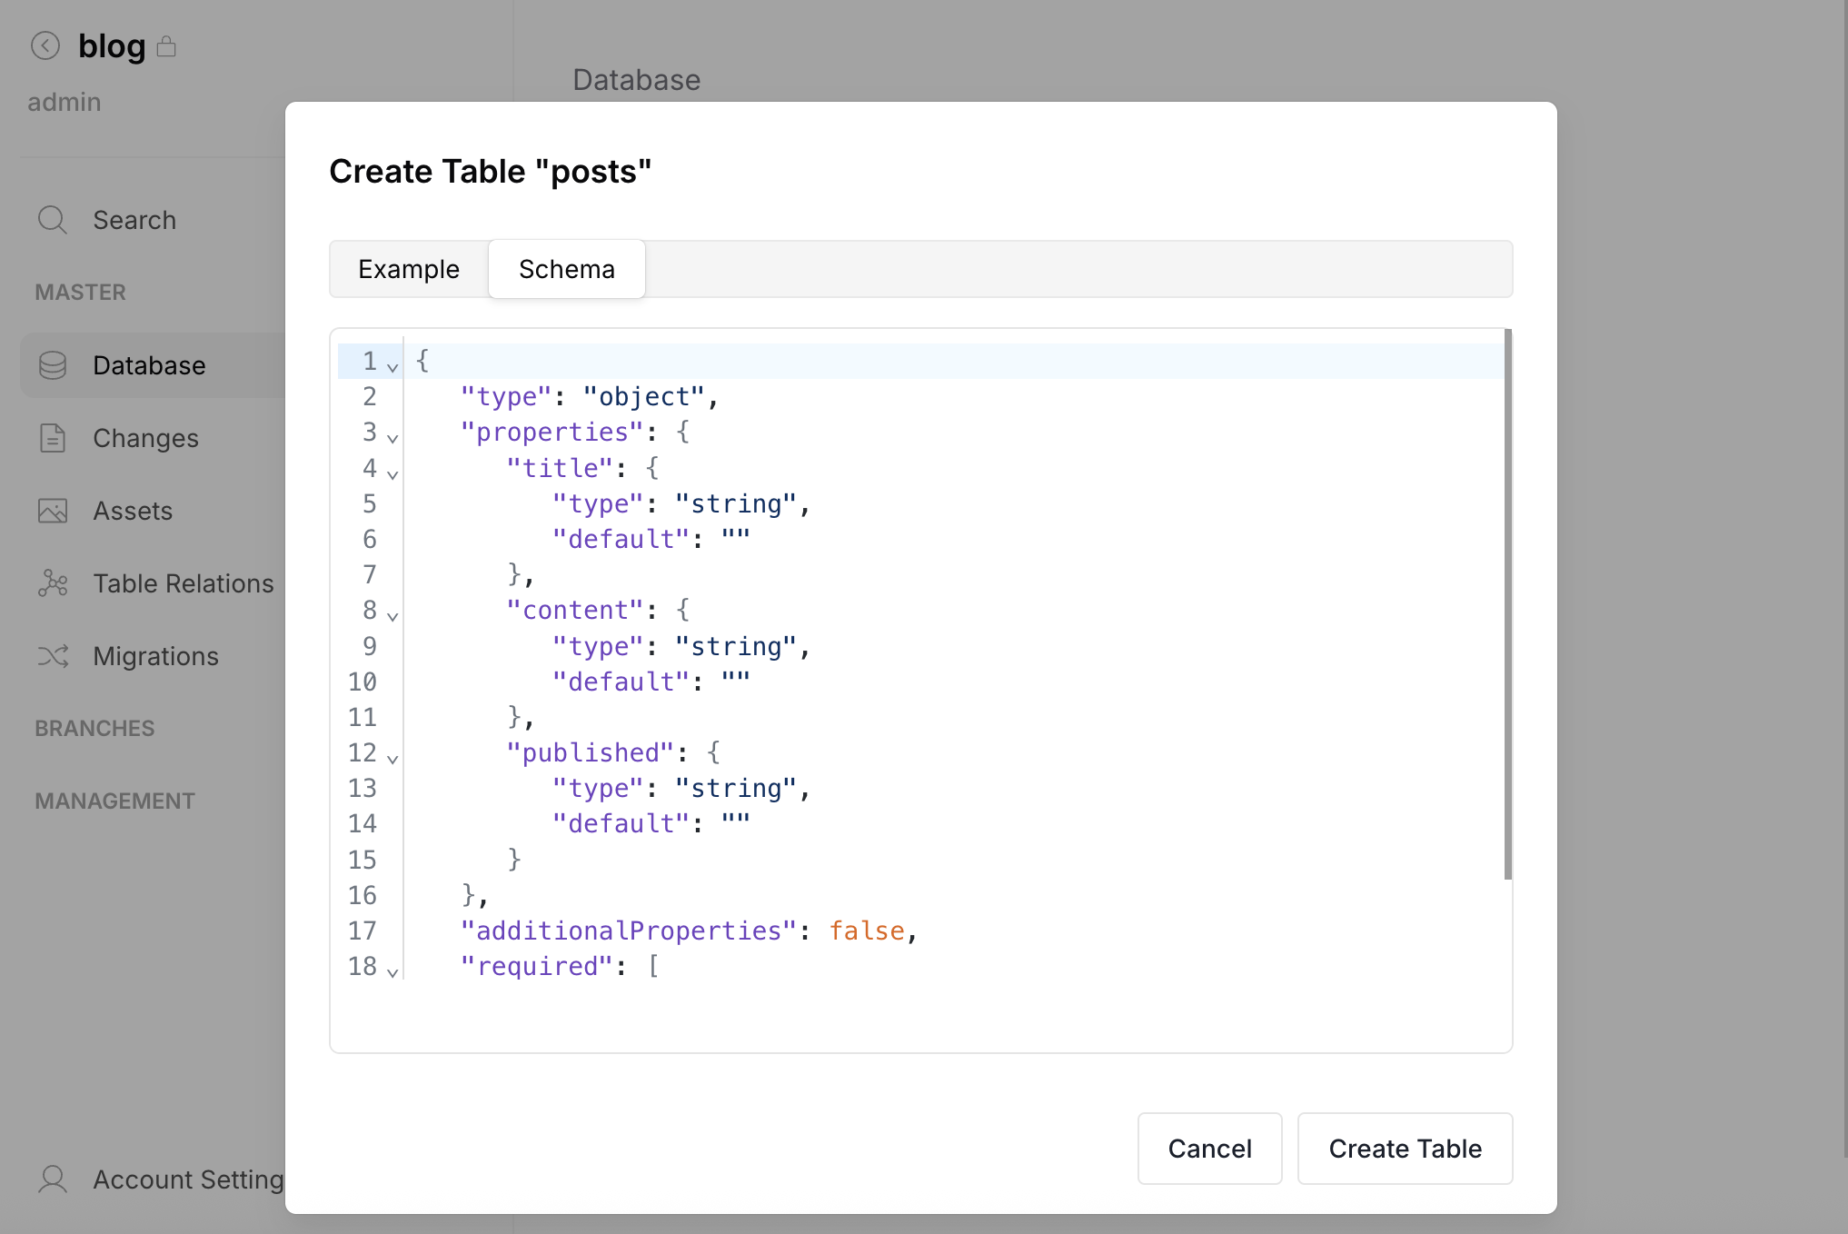Switch to the Example tab
Screen dimensions: 1848x1234
(408, 269)
